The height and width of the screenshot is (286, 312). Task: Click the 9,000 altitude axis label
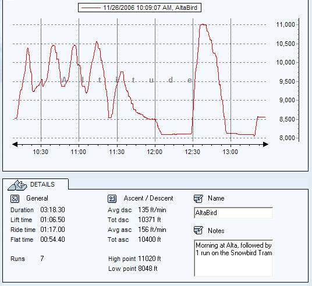pos(287,100)
